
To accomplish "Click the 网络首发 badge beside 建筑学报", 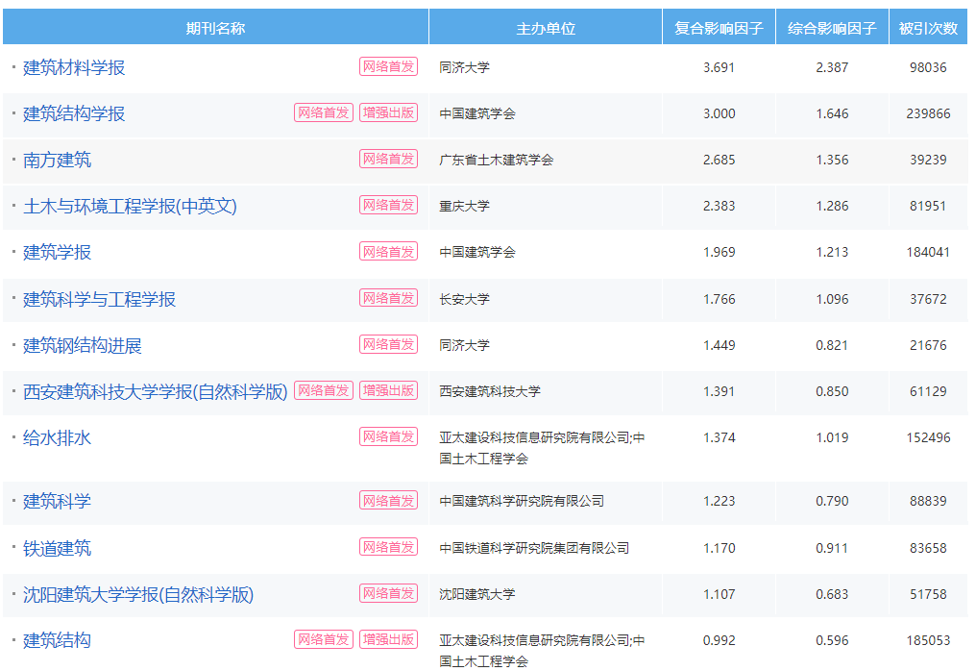I will [x=388, y=251].
